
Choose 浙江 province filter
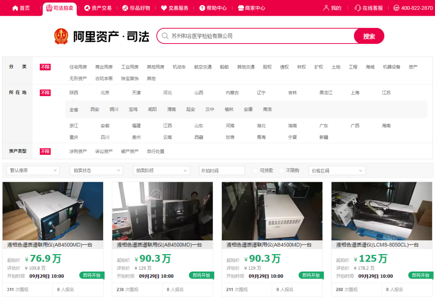point(74,126)
